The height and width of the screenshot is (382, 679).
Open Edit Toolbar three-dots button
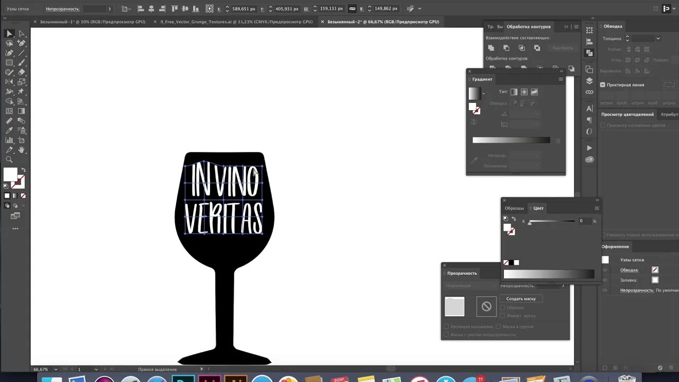point(15,229)
